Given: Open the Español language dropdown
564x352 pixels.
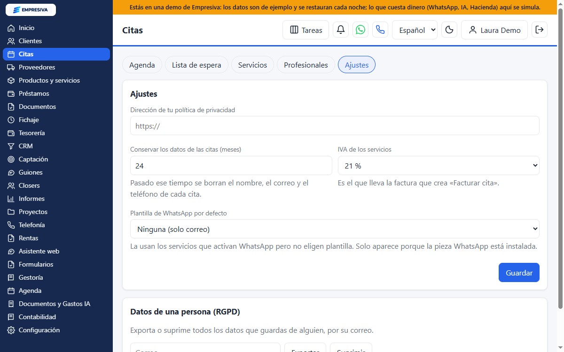Looking at the screenshot, I should (415, 30).
